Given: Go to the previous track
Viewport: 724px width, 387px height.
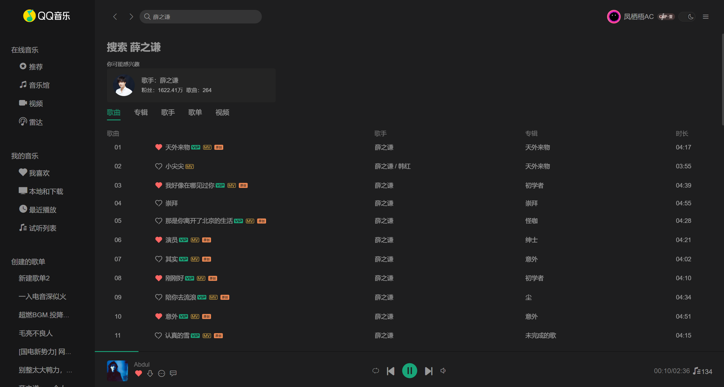Looking at the screenshot, I should tap(391, 371).
